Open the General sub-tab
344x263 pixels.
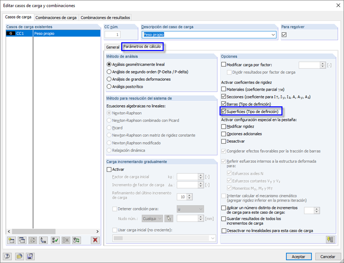coord(113,47)
